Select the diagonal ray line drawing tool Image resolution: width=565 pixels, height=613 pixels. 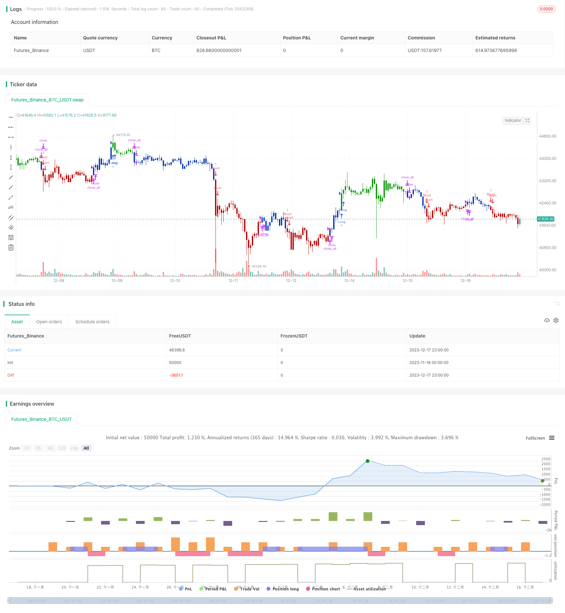point(11,187)
